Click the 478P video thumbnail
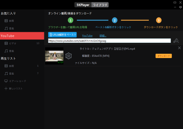The width and height of the screenshot is (183, 129). (x=54, y=56)
